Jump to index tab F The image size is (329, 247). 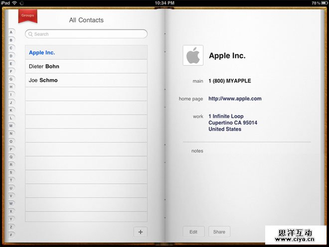coord(11,71)
